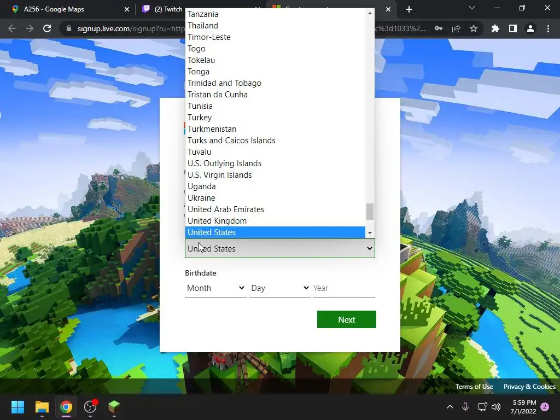The width and height of the screenshot is (560, 420).
Task: Go back to previous page
Action: (x=12, y=28)
